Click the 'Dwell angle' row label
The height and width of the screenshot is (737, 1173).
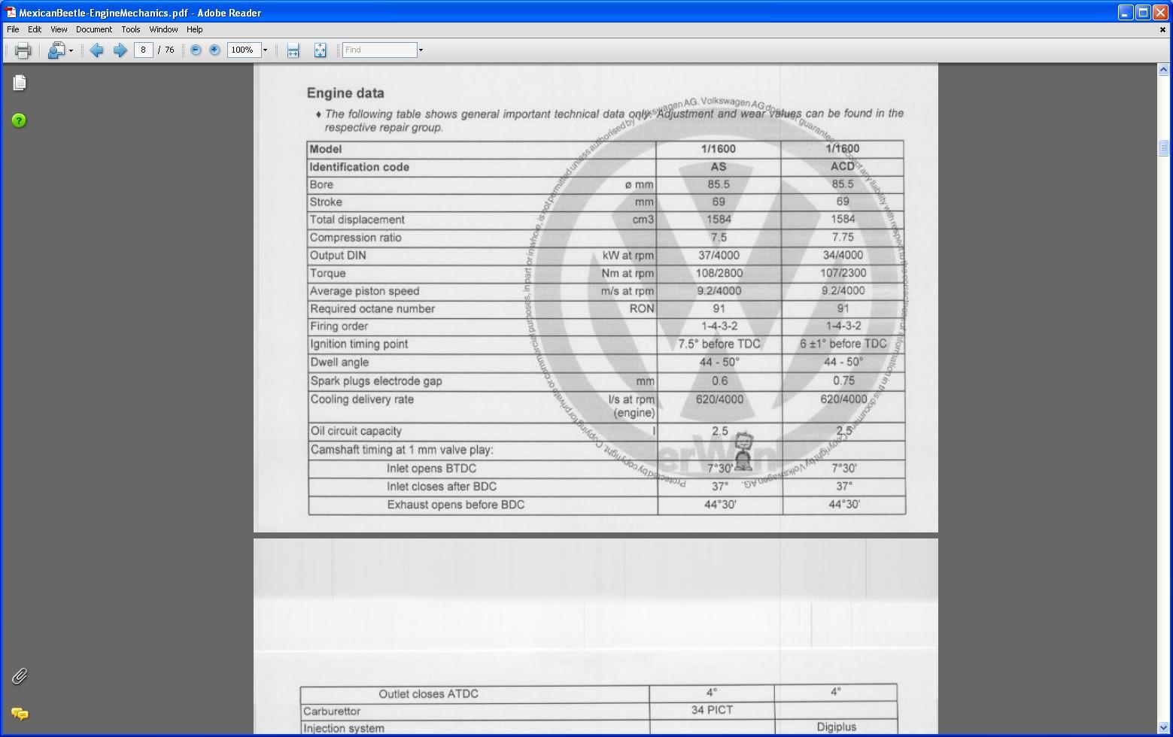(339, 362)
